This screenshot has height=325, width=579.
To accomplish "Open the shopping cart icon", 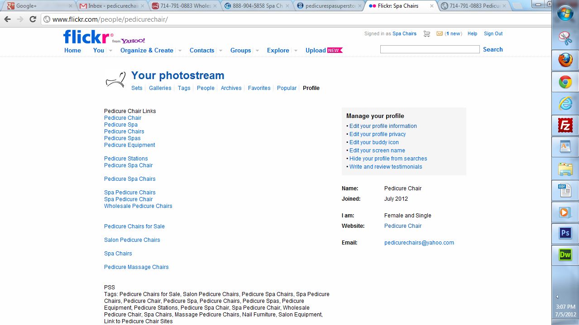I will 426,33.
